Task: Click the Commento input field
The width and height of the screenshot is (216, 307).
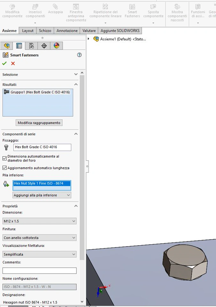Action: coord(40,271)
